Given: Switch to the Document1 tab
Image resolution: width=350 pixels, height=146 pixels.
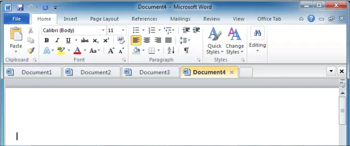Looking at the screenshot, I should [x=33, y=72].
